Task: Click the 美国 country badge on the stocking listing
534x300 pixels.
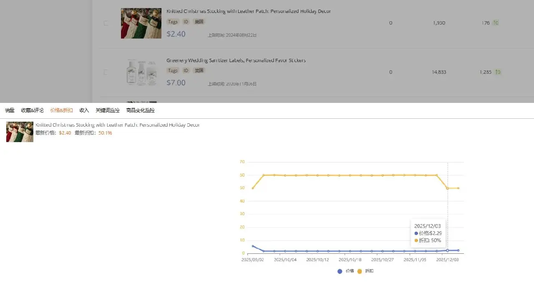Action: (x=199, y=22)
